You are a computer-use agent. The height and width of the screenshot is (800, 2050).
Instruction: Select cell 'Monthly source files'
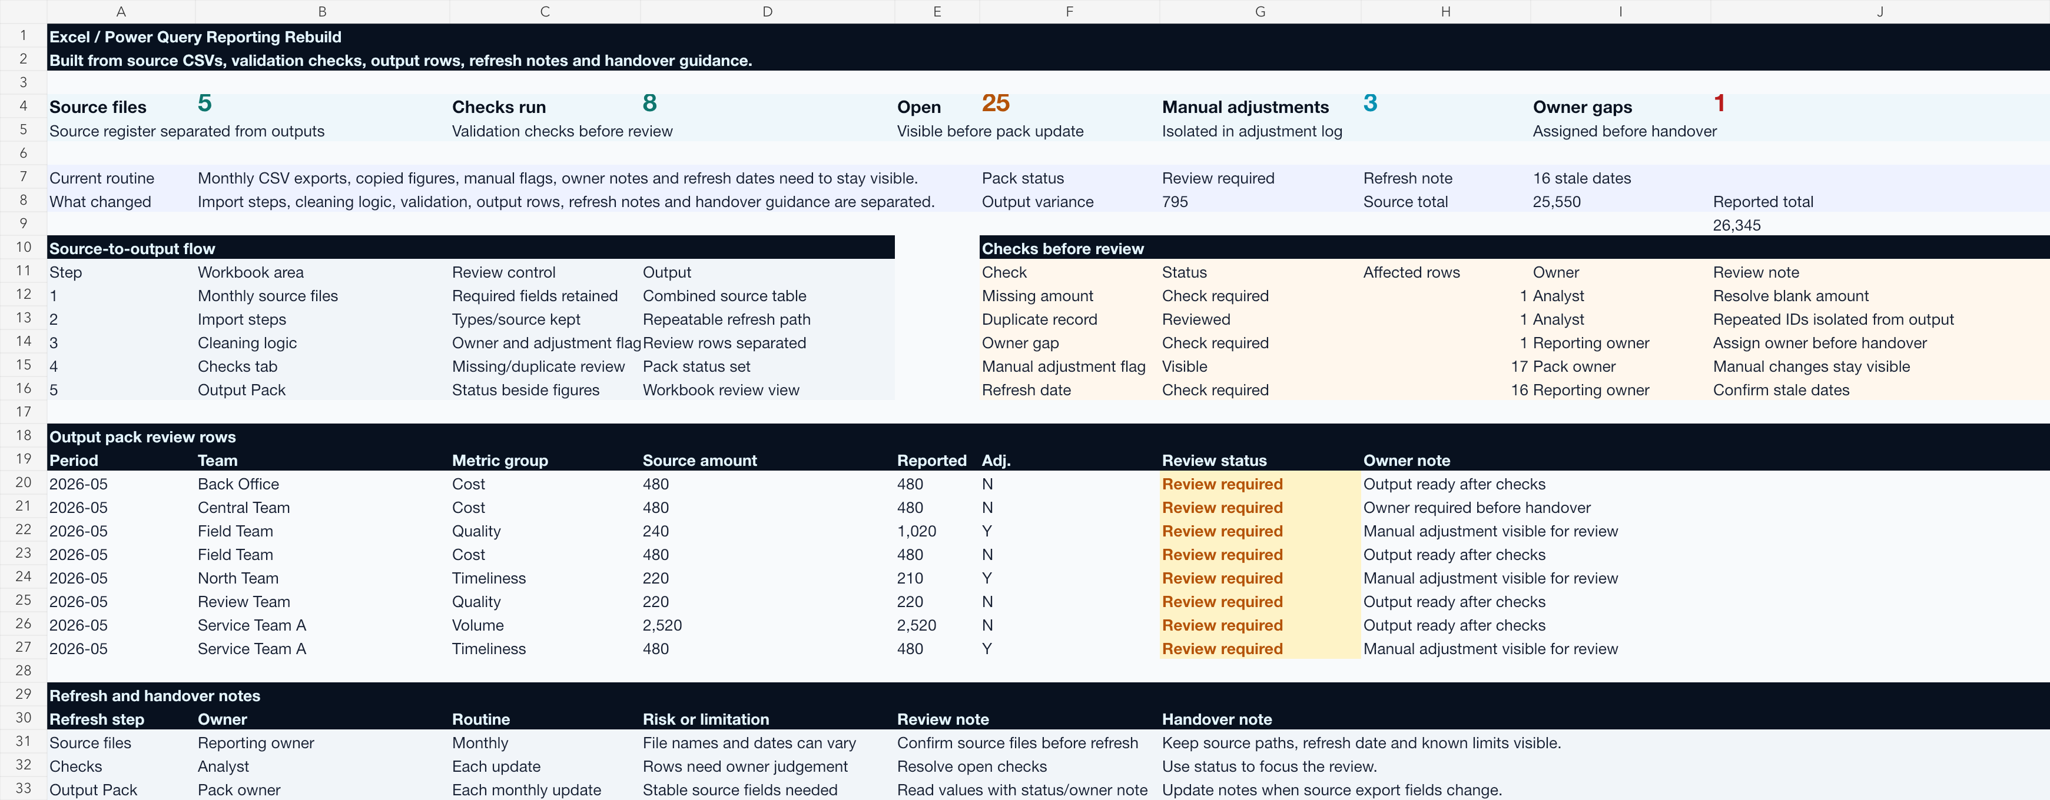(267, 296)
